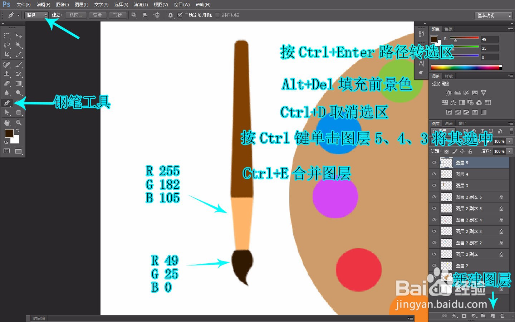Select the Crop tool
The height and width of the screenshot is (322, 515).
(x=7, y=54)
